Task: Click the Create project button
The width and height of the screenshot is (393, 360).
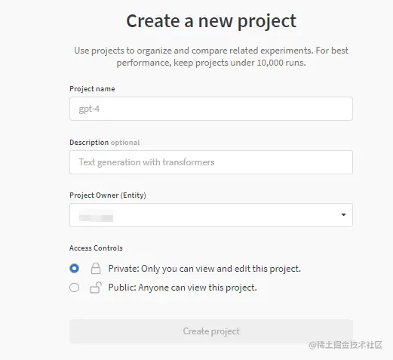Action: [x=211, y=331]
